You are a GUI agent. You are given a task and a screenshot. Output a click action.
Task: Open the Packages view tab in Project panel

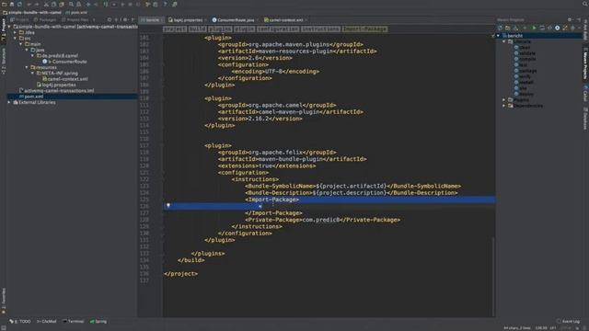click(x=45, y=19)
